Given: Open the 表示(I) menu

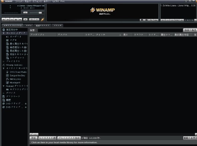Looking at the screenshot, I should [47, 1].
